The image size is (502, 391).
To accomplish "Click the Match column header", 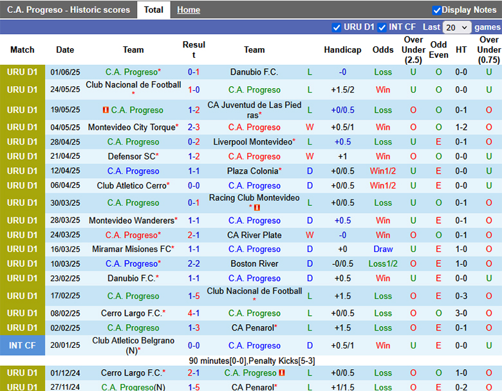I will tap(23, 50).
